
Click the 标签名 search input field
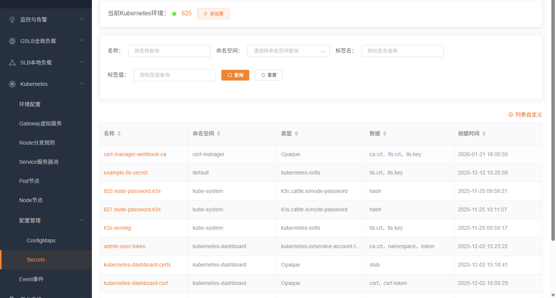point(402,51)
